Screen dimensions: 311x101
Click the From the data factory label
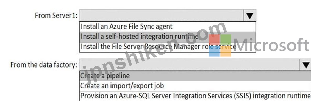click(44, 65)
